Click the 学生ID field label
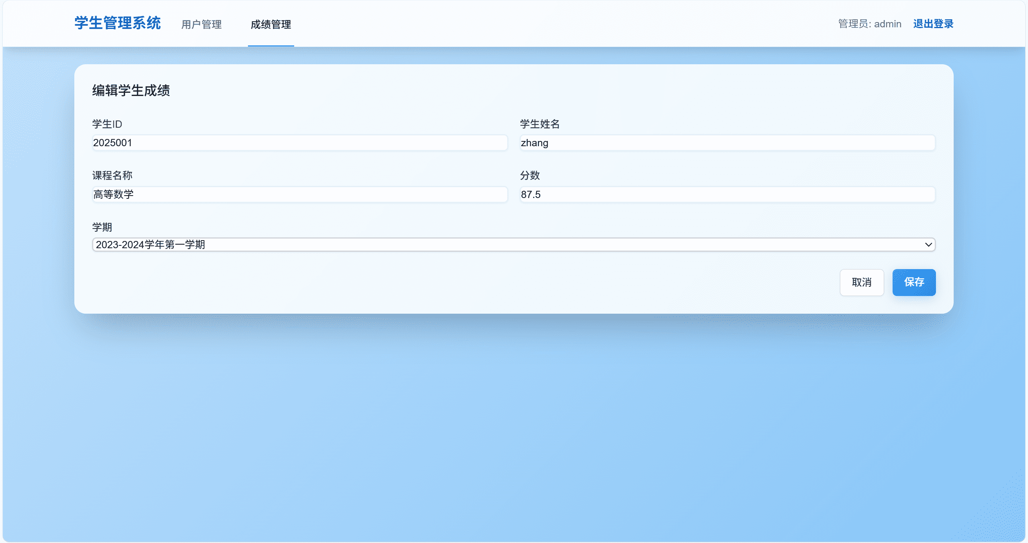 coord(107,124)
